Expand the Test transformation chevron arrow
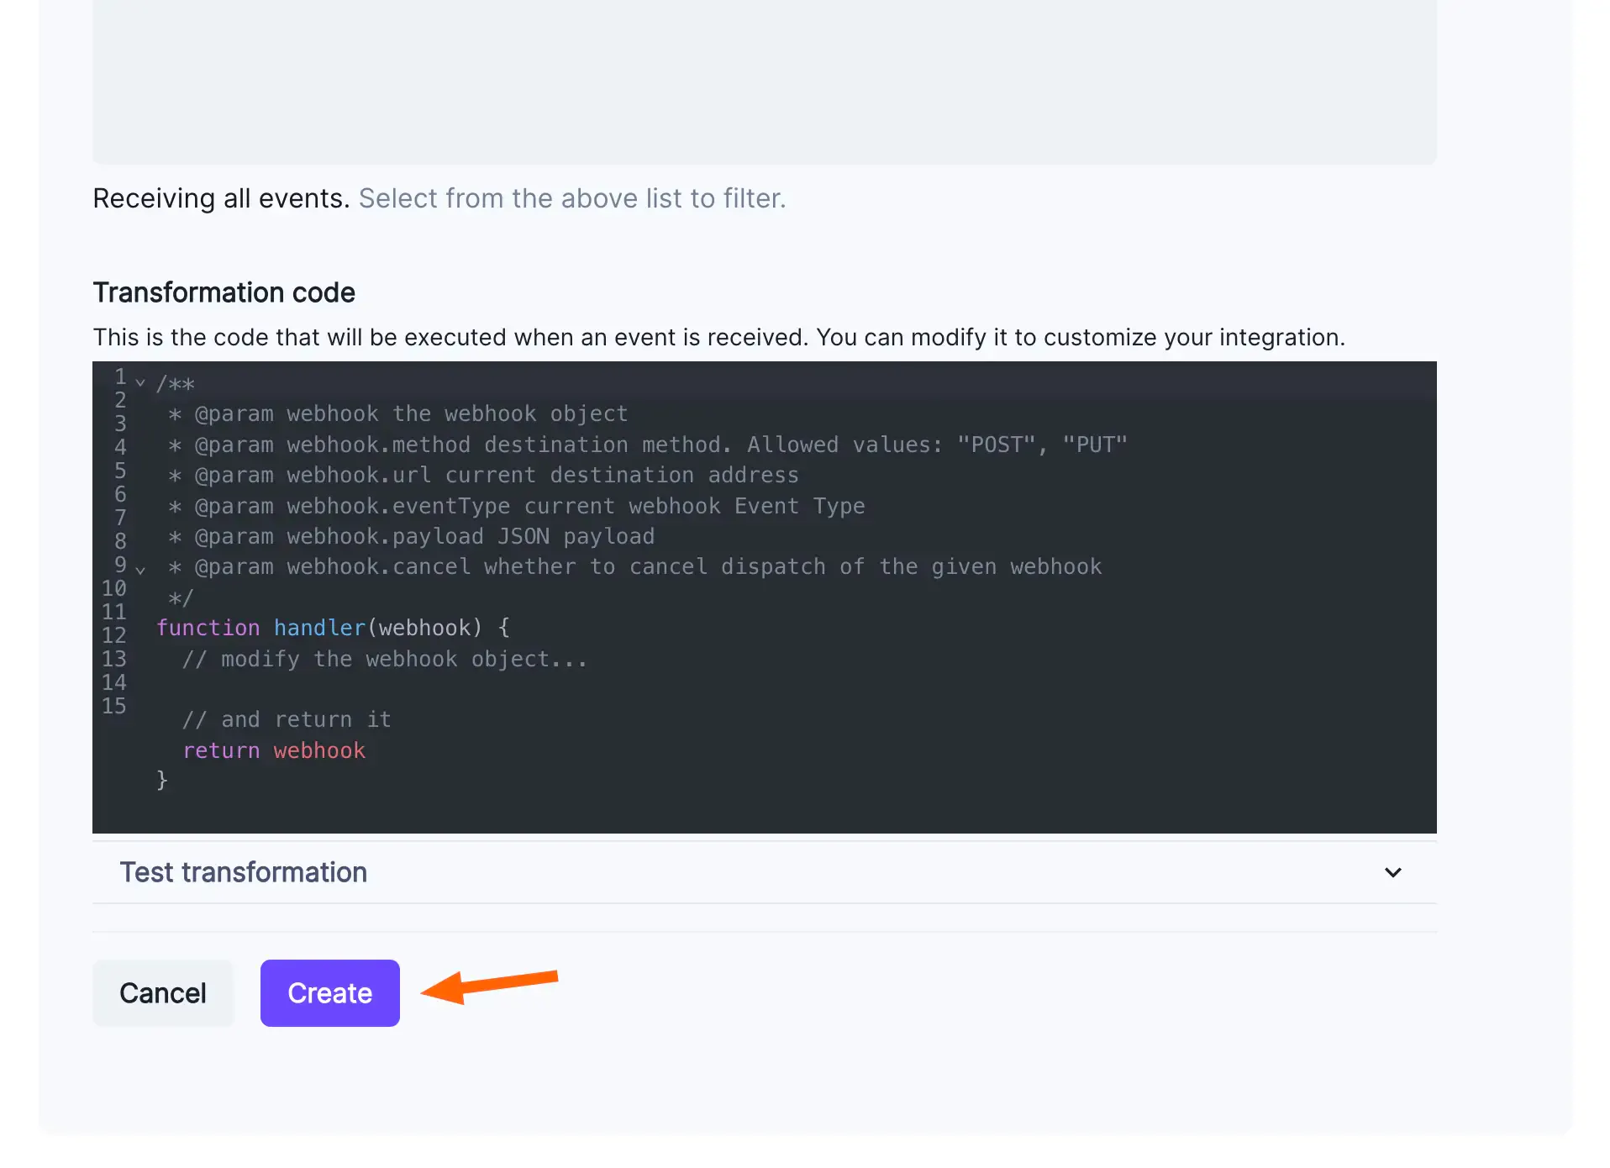The width and height of the screenshot is (1610, 1168). tap(1392, 872)
